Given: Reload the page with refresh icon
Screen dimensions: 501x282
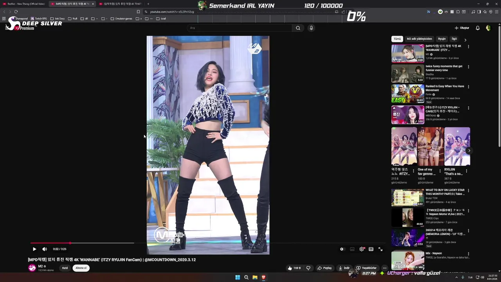Looking at the screenshot, I should click(x=16, y=12).
